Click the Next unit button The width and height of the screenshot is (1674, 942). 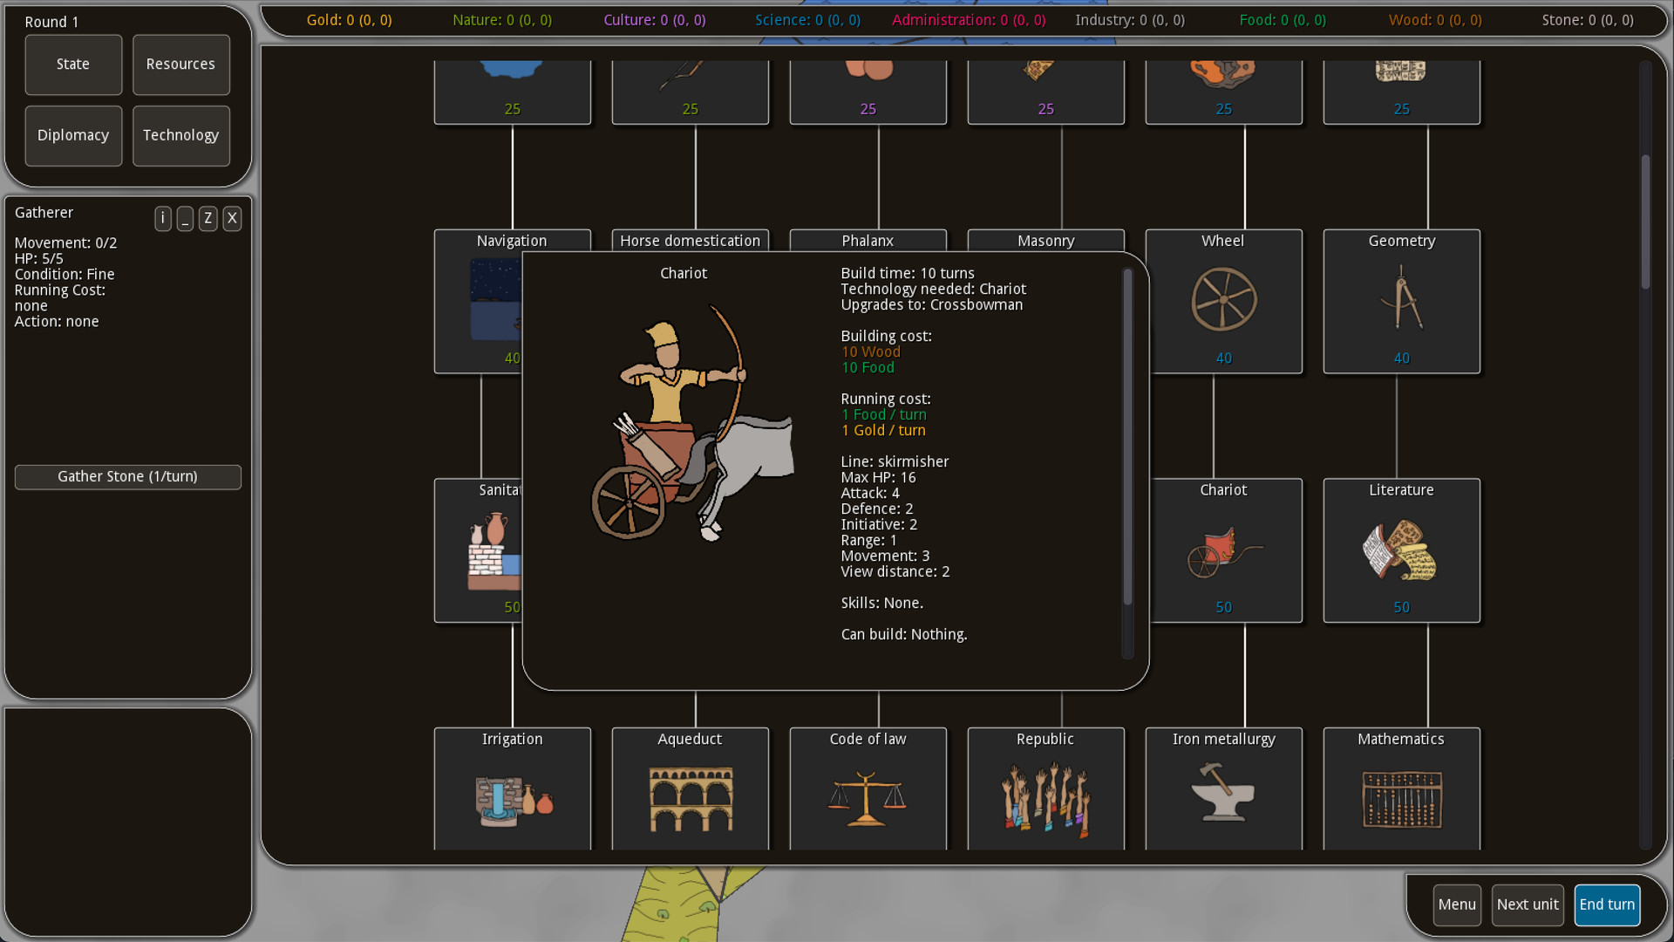1528,904
